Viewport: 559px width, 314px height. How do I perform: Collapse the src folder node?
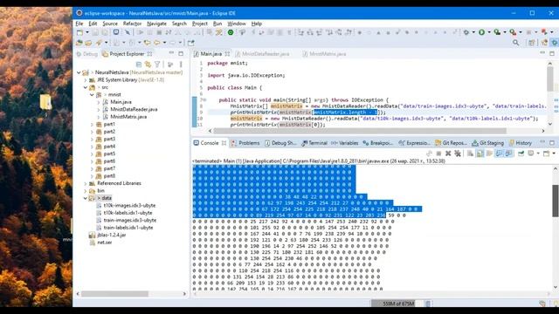86,87
